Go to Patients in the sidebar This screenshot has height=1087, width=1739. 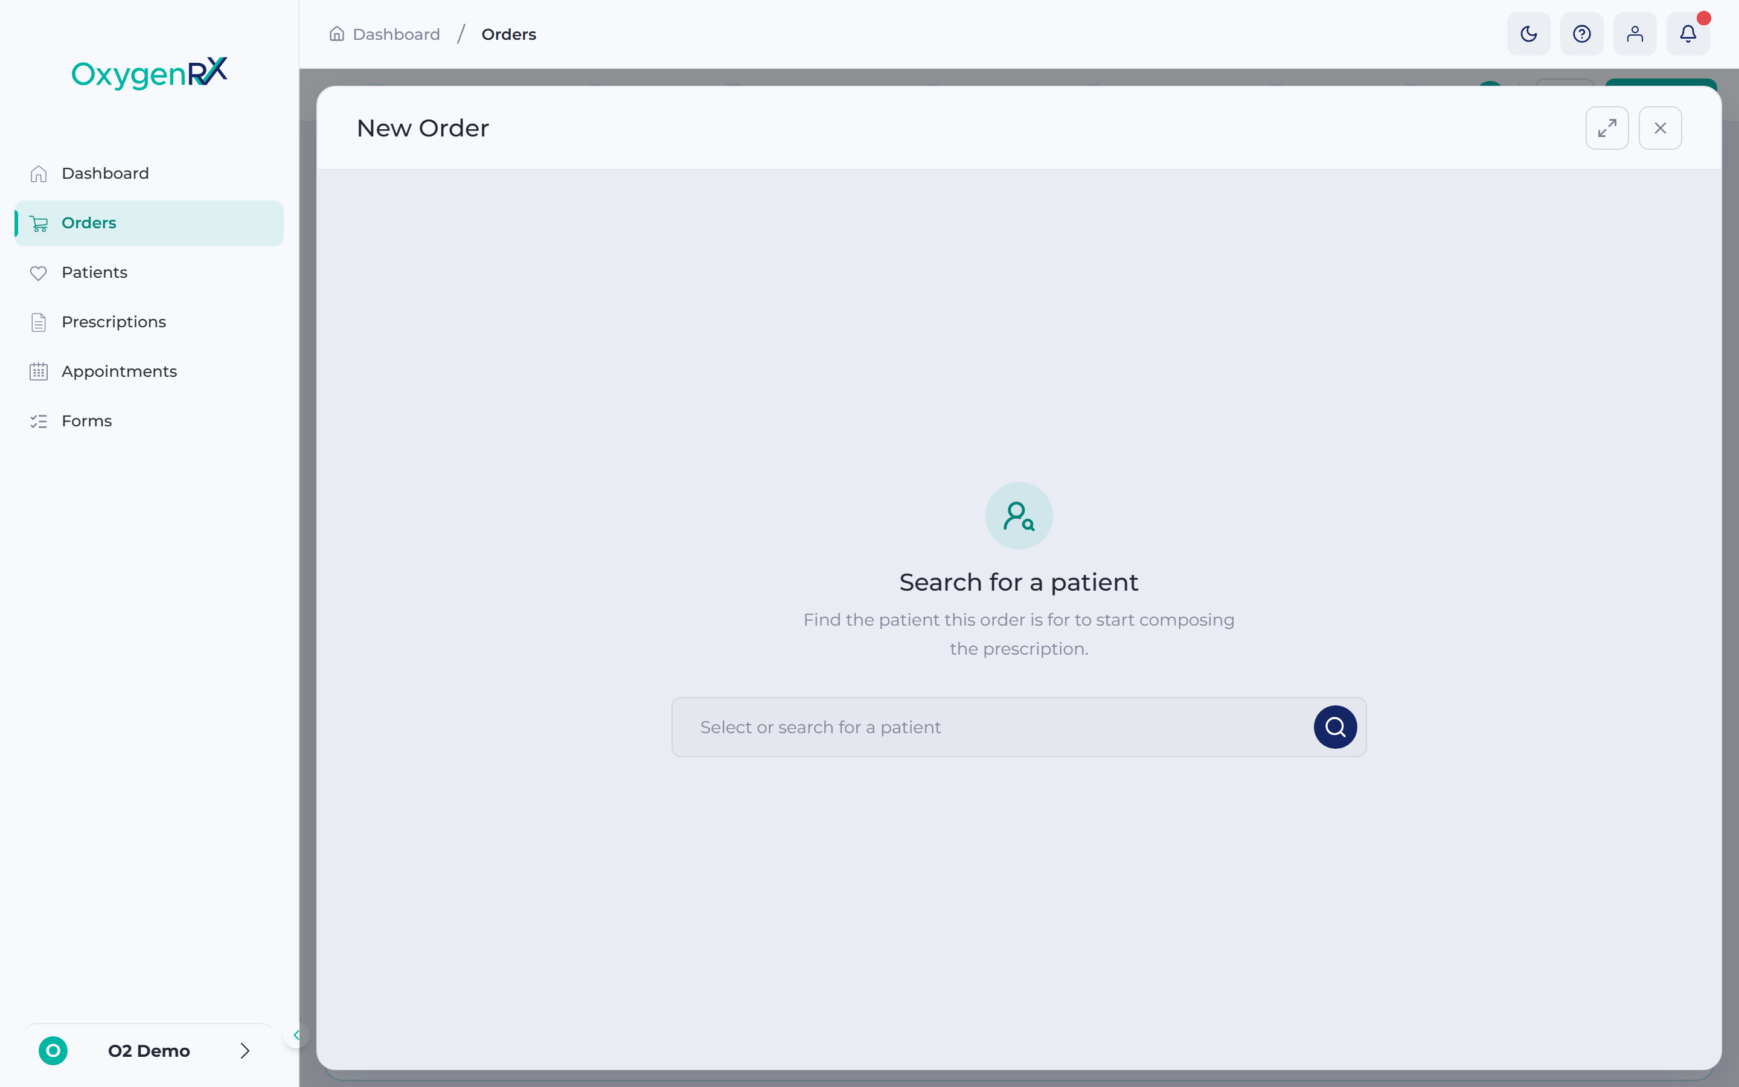point(149,272)
